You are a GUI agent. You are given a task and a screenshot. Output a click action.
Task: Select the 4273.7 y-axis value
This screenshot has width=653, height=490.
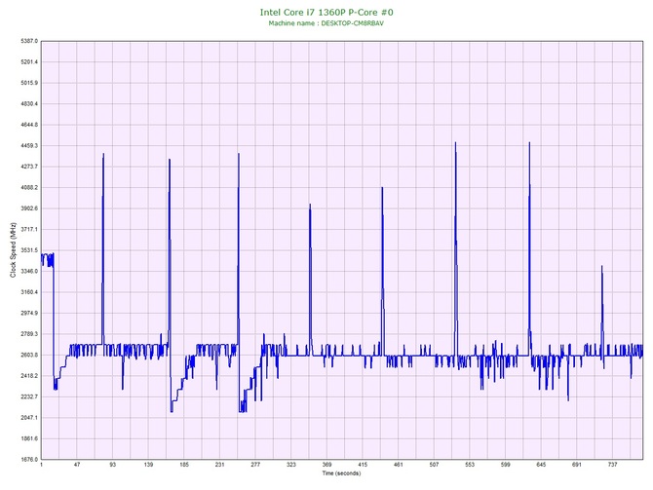tap(29, 167)
